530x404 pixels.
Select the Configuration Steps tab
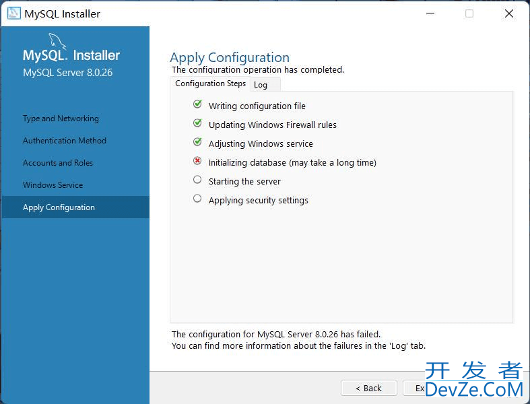[x=210, y=83]
